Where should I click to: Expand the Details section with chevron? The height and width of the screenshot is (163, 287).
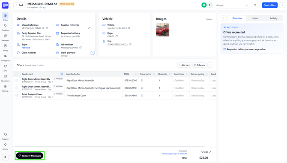coord(93,53)
